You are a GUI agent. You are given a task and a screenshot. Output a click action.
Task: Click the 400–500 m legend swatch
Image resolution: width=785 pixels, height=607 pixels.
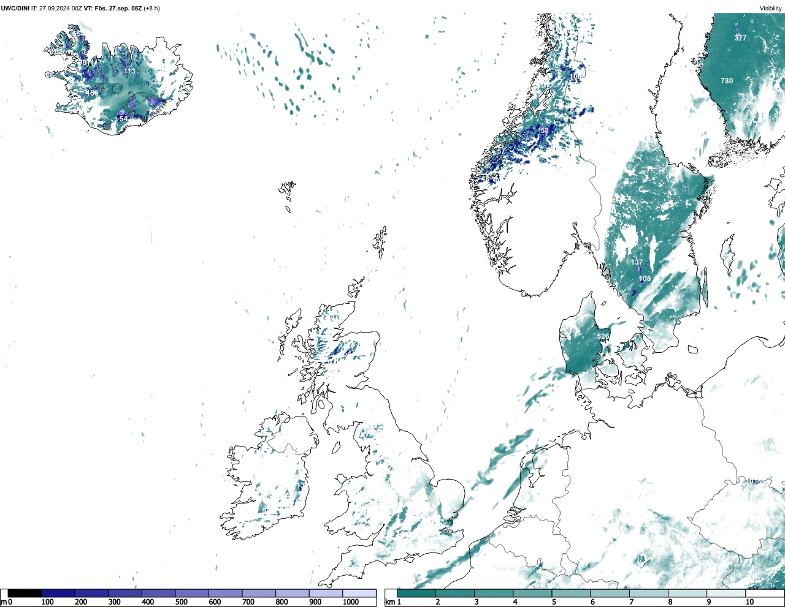pos(159,593)
